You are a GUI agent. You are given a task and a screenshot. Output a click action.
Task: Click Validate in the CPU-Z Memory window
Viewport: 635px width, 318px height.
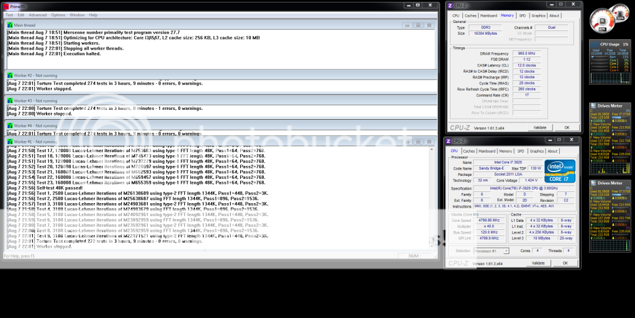[x=540, y=127]
